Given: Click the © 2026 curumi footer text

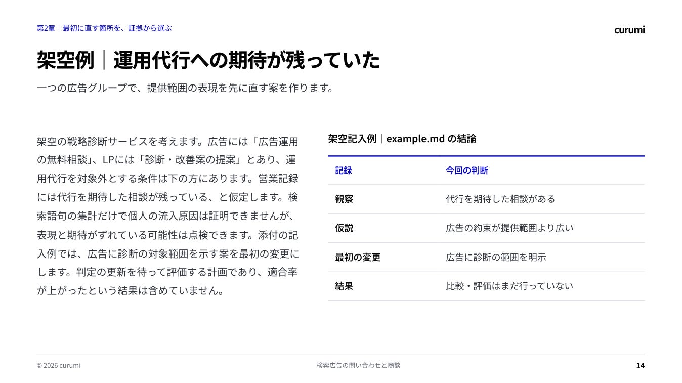Looking at the screenshot, I should (59, 365).
